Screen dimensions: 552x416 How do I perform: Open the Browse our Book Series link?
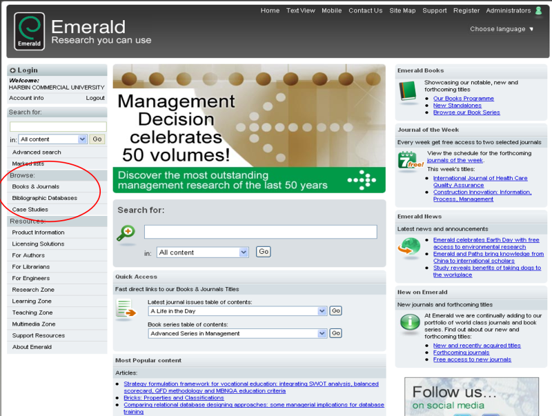(x=466, y=112)
